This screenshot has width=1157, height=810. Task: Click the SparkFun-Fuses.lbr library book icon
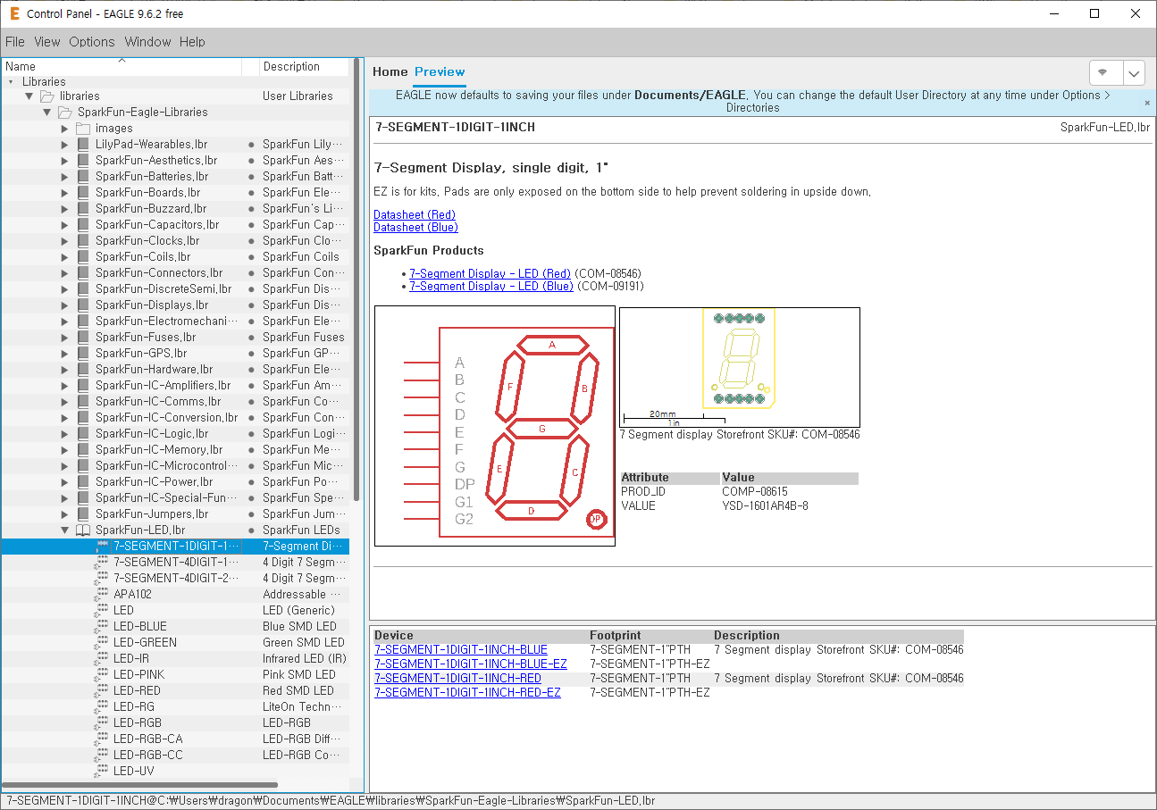(82, 337)
